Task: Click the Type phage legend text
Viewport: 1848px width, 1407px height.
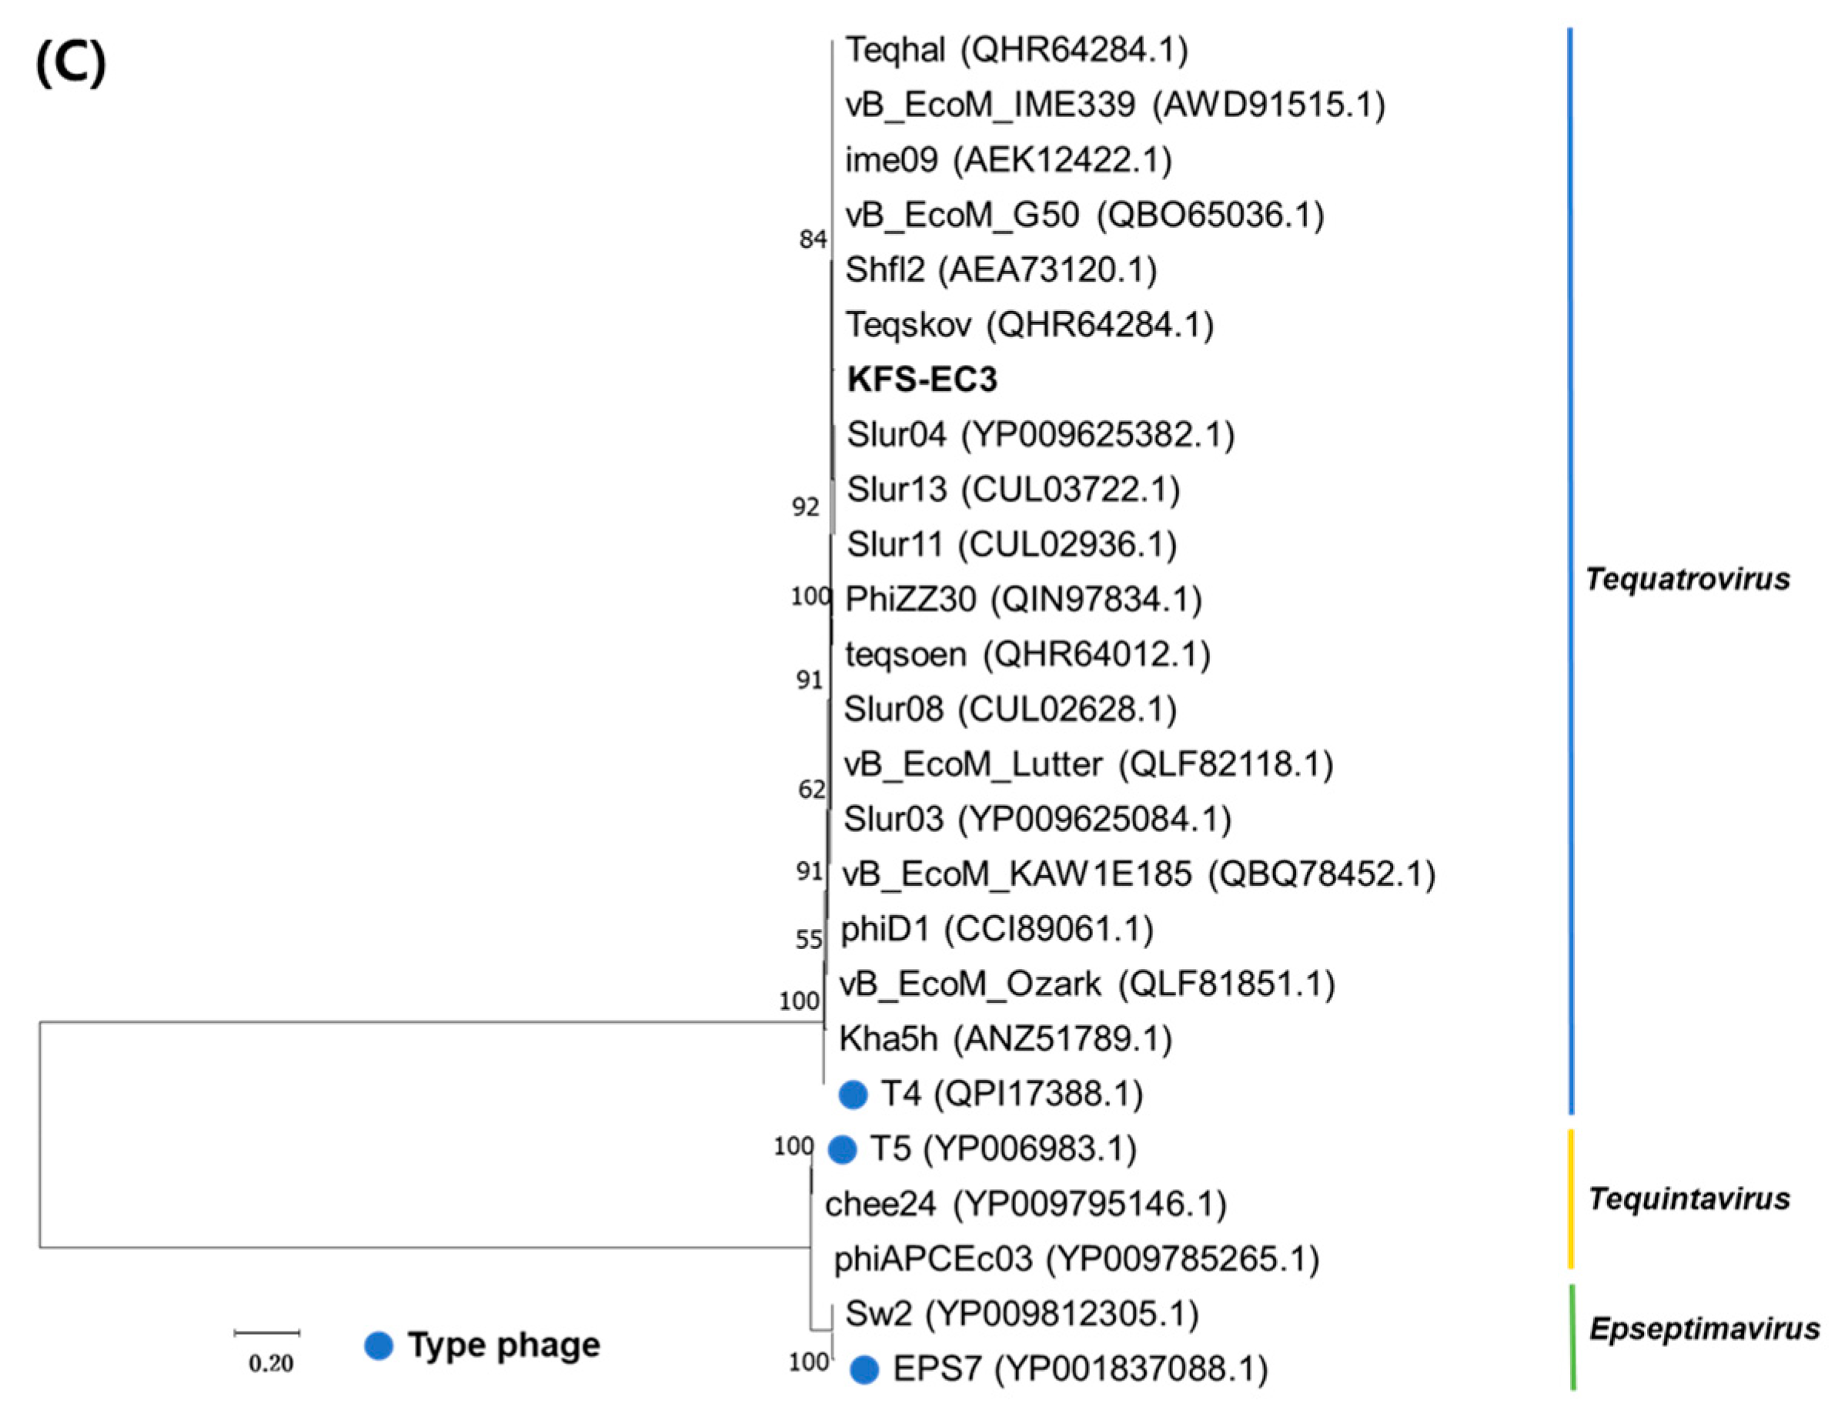Action: [x=503, y=1345]
